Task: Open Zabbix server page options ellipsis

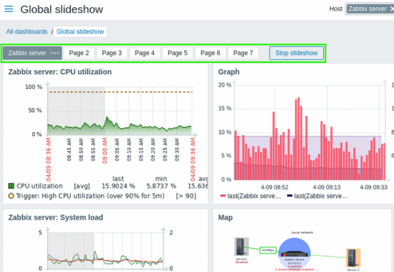Action: point(55,53)
